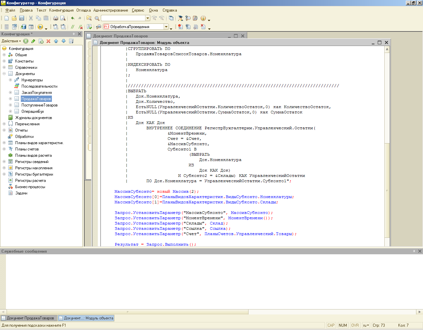Click the Save icon in the toolbar
Screen dimensions: 423x330
21,18
